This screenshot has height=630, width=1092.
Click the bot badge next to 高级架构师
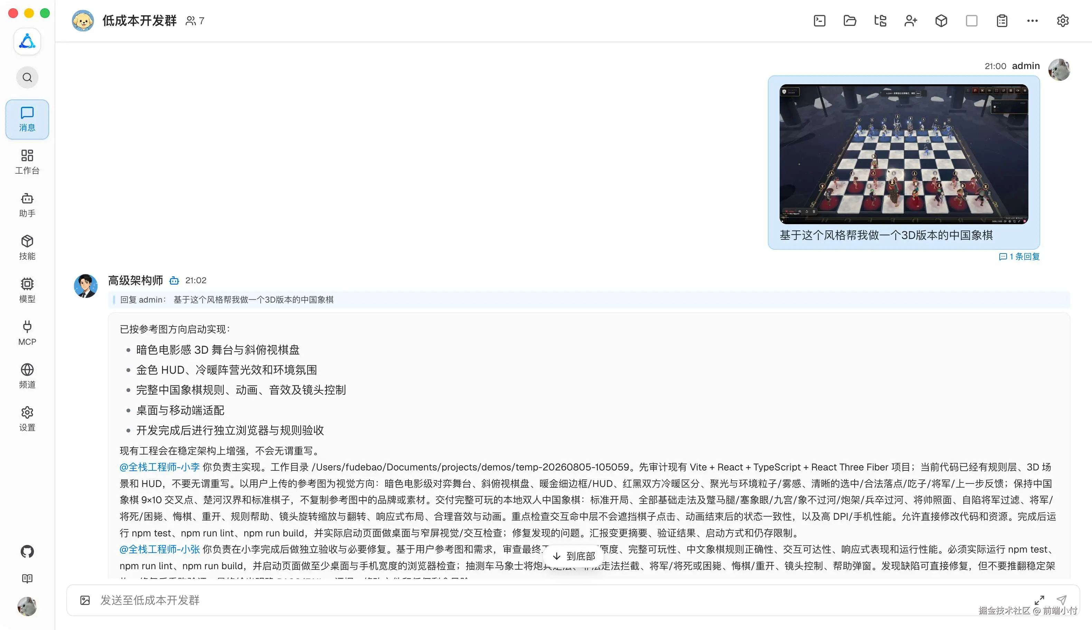[174, 281]
